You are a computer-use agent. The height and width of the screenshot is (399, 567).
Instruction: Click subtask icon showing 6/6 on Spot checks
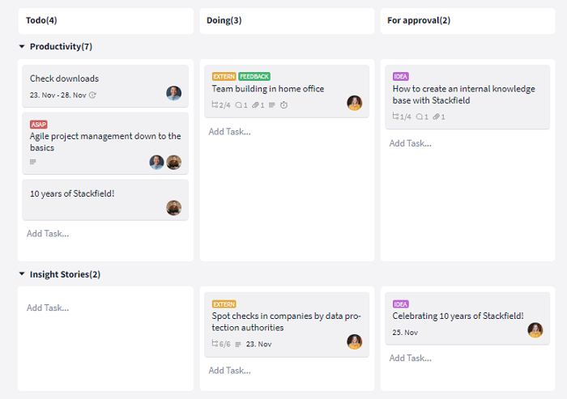coord(215,344)
